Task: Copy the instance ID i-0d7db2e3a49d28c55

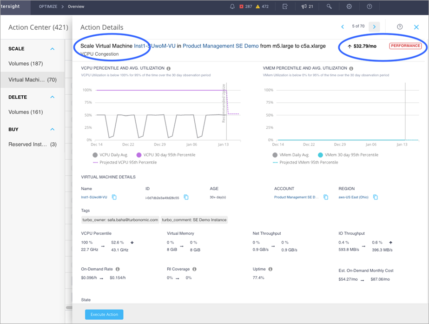Action: 186,197
